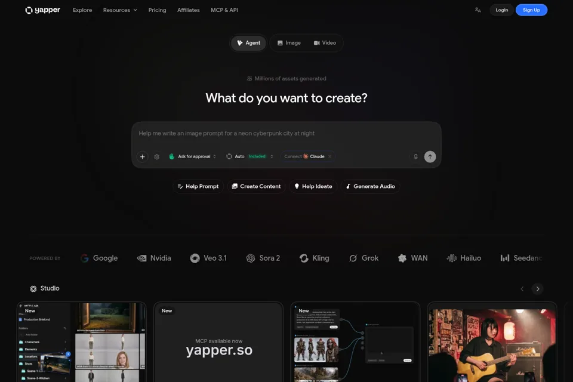Open the Ask for approval dropdown
573x382 pixels.
(193, 156)
